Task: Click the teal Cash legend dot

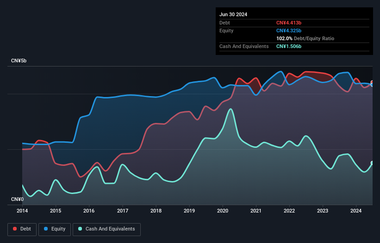Action: click(80, 229)
